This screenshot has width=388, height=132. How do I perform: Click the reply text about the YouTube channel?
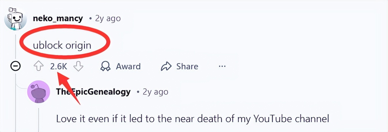(192, 119)
